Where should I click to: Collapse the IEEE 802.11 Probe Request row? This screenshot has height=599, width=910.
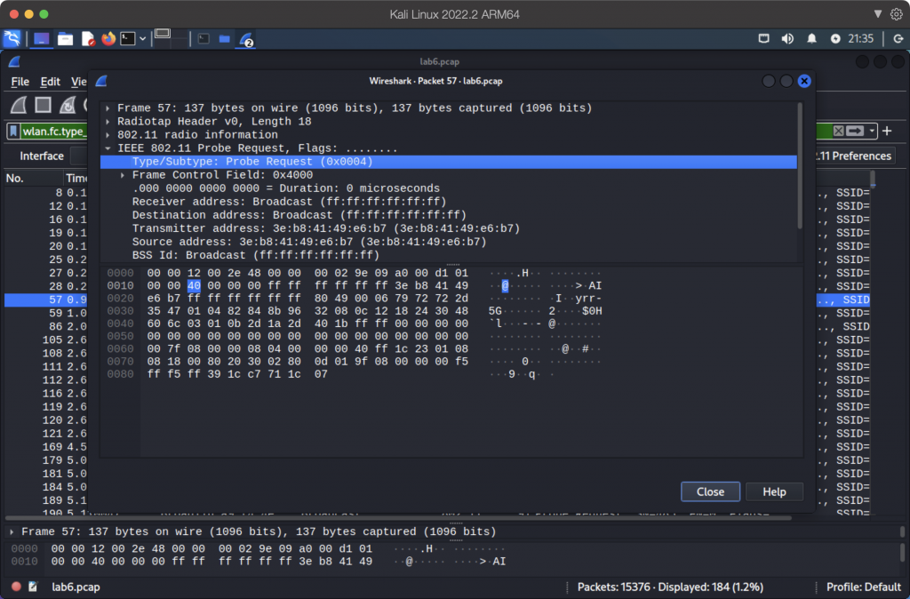click(108, 148)
